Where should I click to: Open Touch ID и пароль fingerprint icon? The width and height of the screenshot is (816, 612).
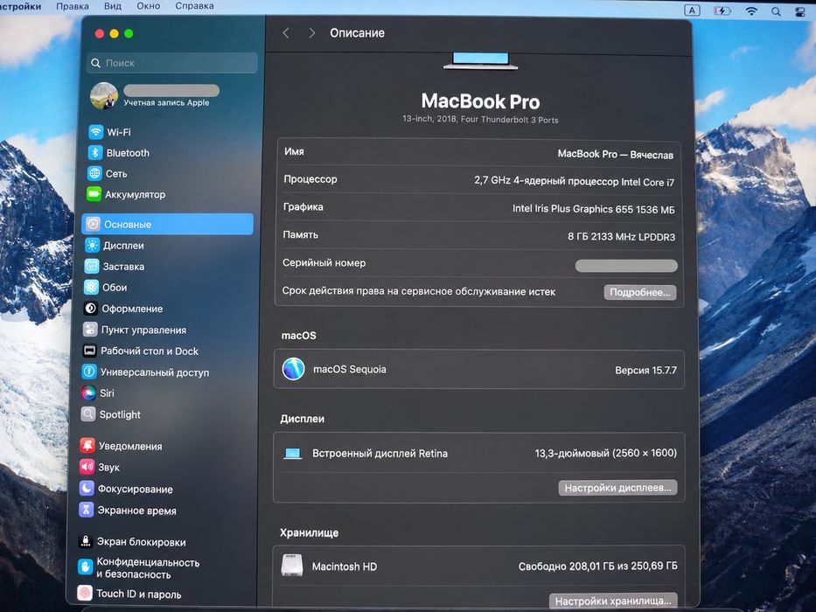pyautogui.click(x=84, y=593)
